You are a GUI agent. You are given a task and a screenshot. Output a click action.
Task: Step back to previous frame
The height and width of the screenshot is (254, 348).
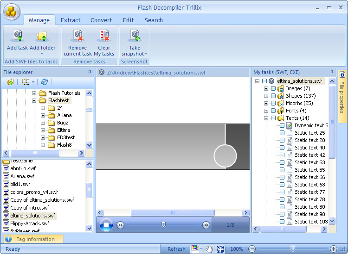[x=120, y=225]
